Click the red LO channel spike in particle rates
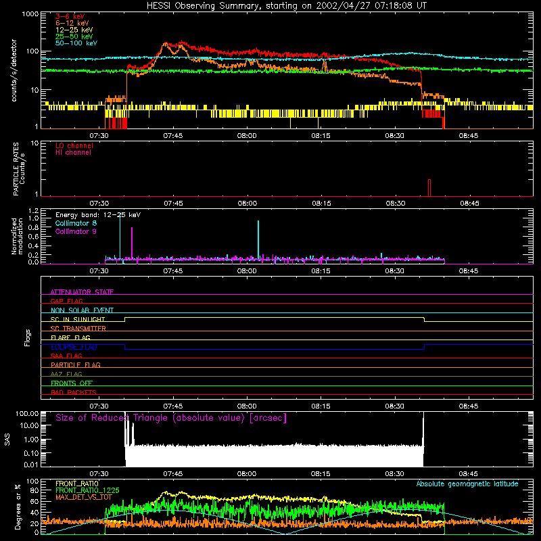 [429, 188]
